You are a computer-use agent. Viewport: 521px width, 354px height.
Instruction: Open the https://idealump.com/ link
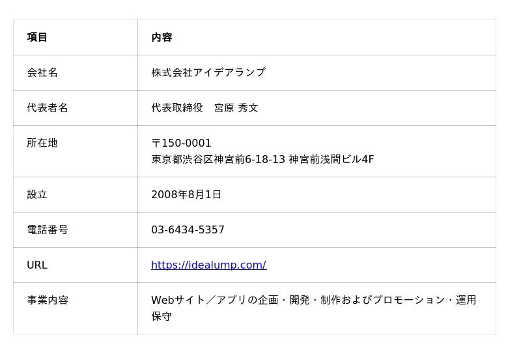tap(208, 265)
